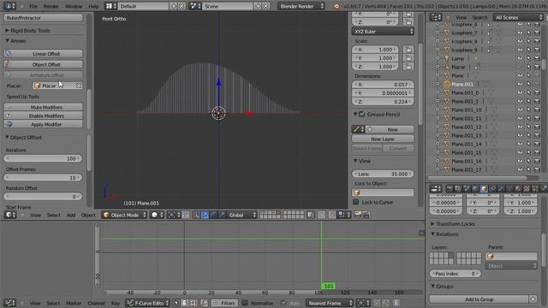Open the Ruler/Protractor tool
This screenshot has width=548, height=308.
point(44,18)
